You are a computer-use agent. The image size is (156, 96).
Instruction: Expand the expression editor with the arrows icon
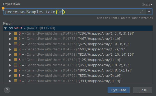click(x=141, y=12)
